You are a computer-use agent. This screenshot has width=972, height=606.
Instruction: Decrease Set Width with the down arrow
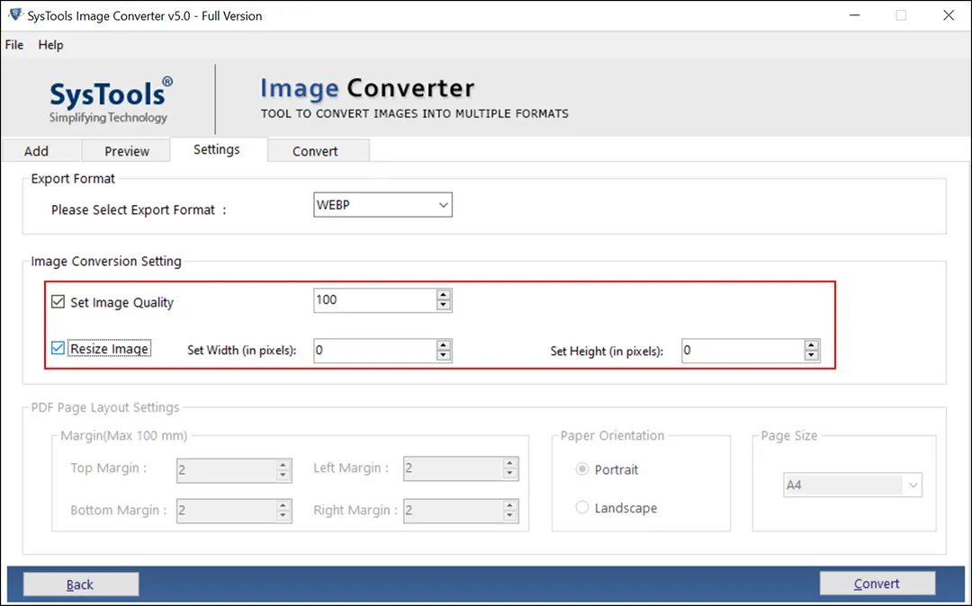tap(443, 355)
